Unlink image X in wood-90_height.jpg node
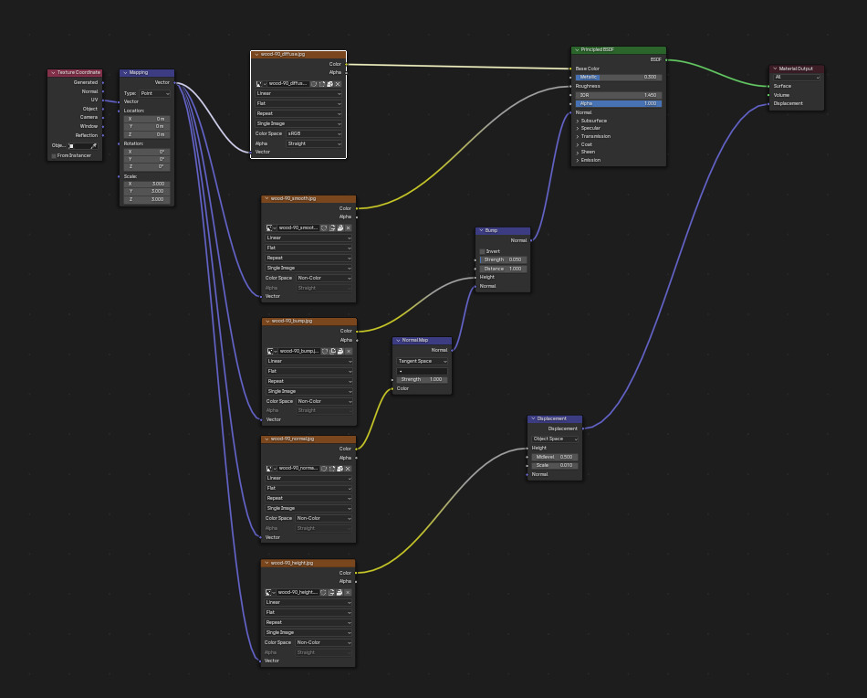 point(348,593)
